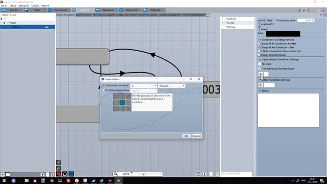Click the up-left direction cell
This screenshot has width=327, height=184.
click(116, 96)
